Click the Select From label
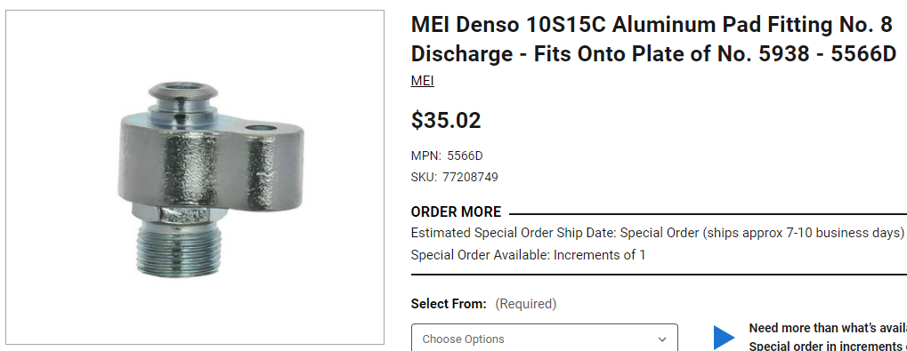 click(x=449, y=304)
